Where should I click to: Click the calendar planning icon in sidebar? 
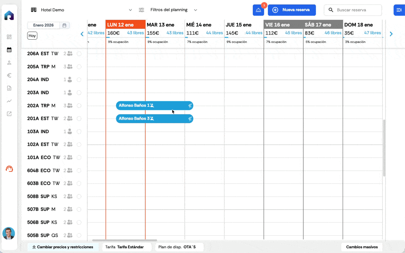(x=9, y=50)
